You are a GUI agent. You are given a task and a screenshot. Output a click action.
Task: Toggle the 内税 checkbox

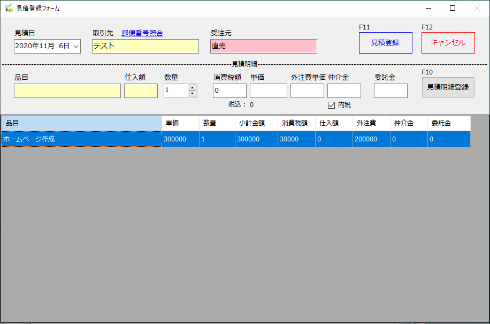pyautogui.click(x=331, y=105)
